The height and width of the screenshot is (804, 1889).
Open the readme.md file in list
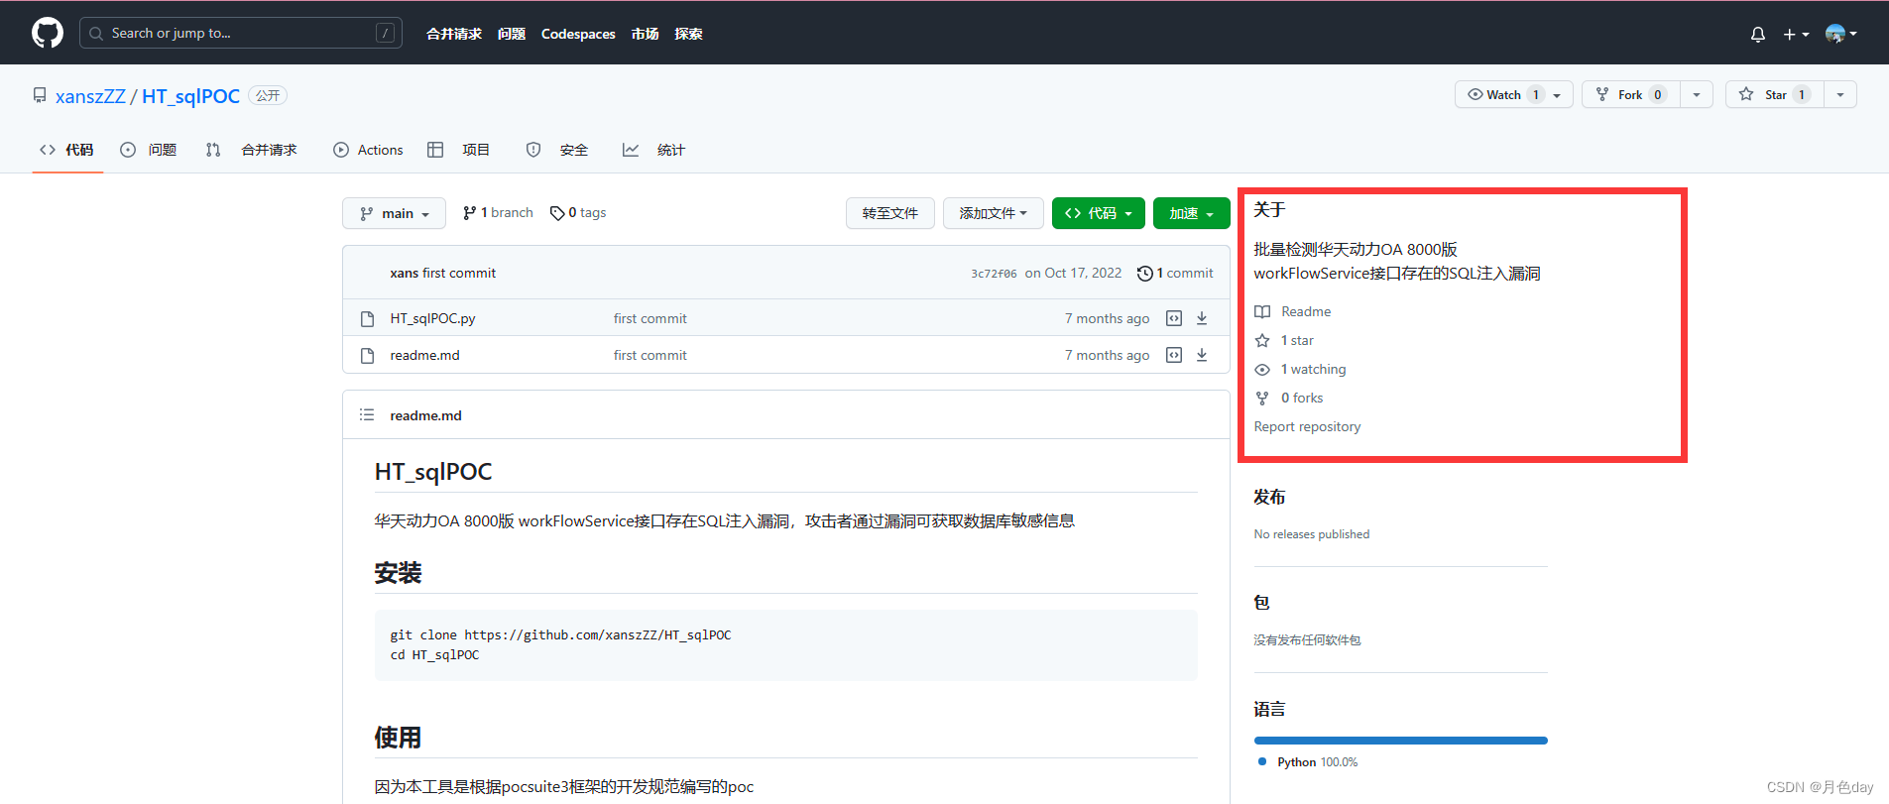click(424, 355)
